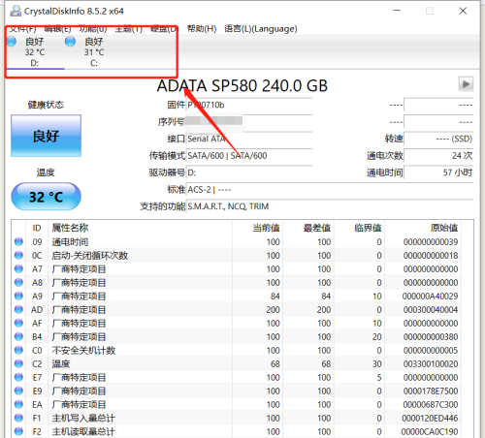Click status orb of row EA
Image resolution: width=485 pixels, height=438 pixels.
[18, 404]
